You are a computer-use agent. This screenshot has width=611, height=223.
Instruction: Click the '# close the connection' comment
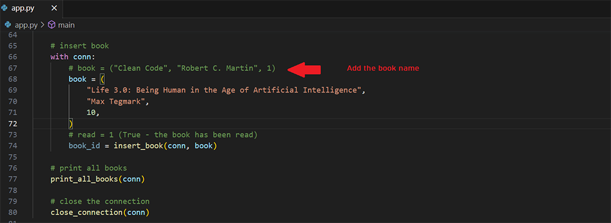point(100,201)
